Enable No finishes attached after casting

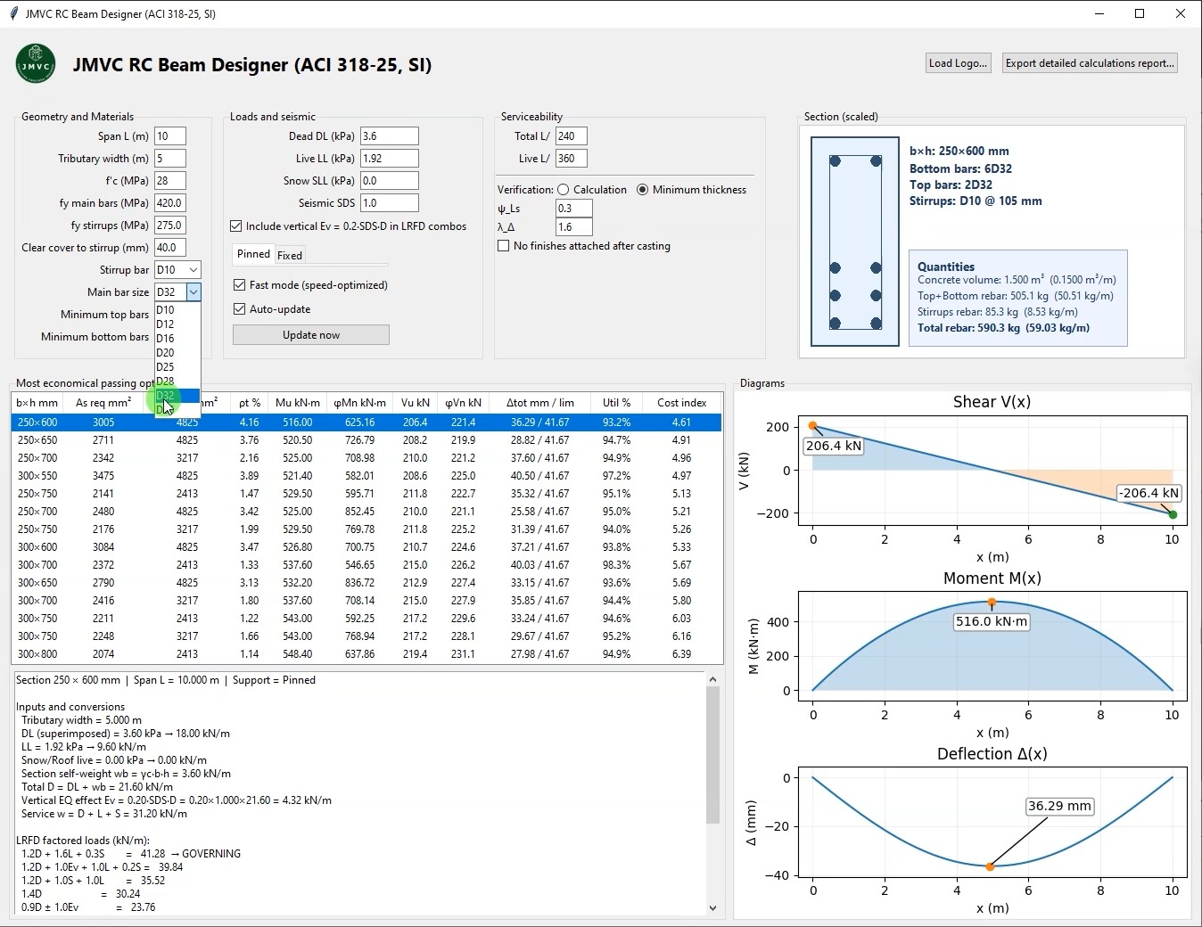[x=504, y=246]
